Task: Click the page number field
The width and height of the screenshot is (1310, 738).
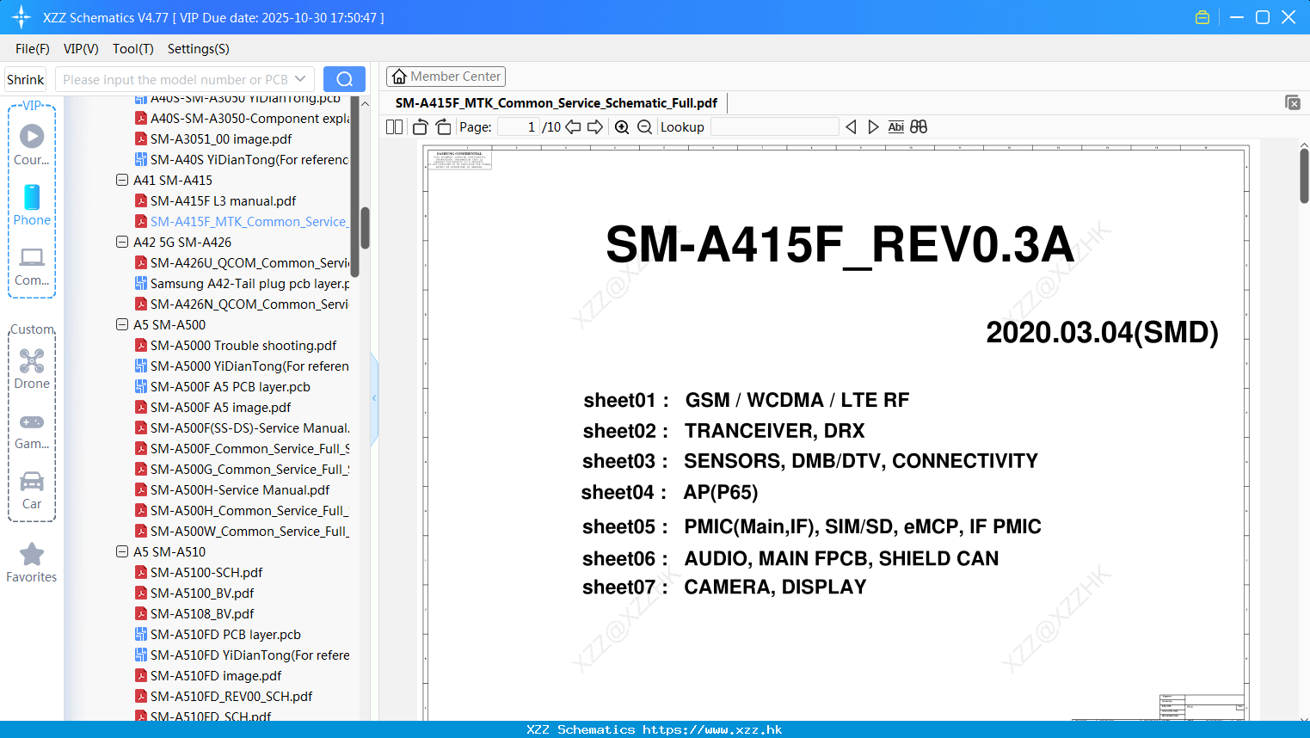Action: [518, 127]
